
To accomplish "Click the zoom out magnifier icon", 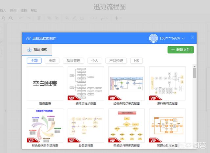I will (x=11, y=18).
